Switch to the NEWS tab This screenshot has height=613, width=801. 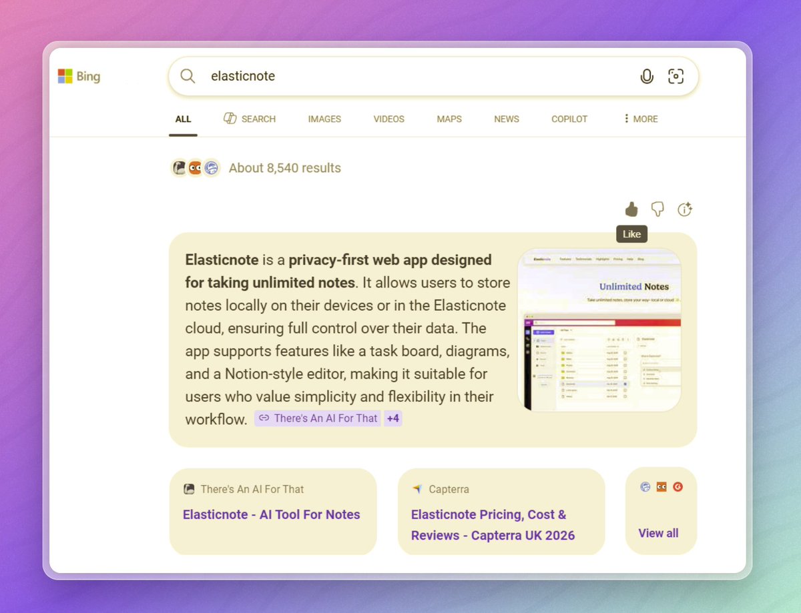point(507,119)
